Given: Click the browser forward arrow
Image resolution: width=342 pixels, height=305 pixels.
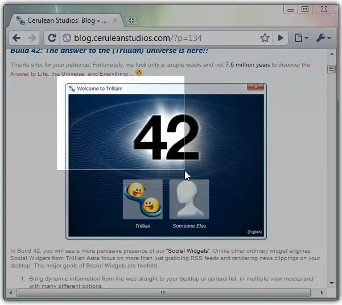Looking at the screenshot, I should [x=32, y=38].
